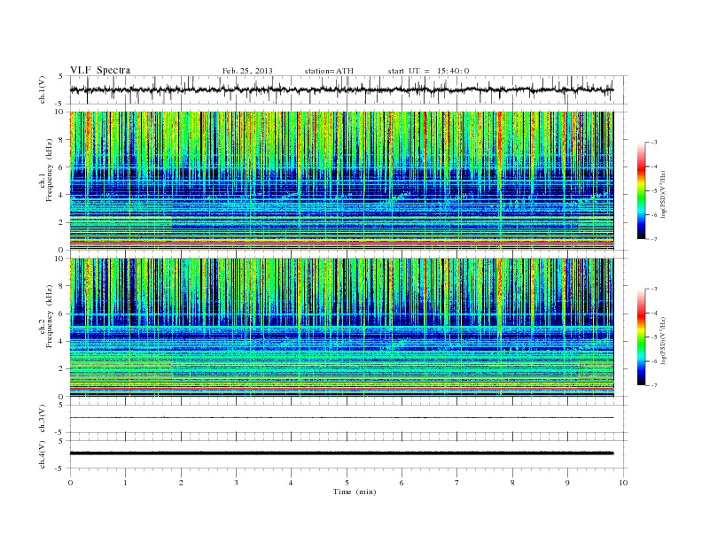Select the "start UT = 15:40:0" text
Screen dimensions: 702x542
(x=428, y=71)
